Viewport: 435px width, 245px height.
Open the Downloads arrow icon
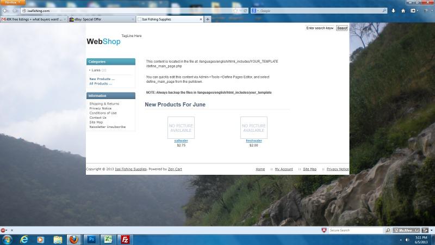(x=393, y=11)
